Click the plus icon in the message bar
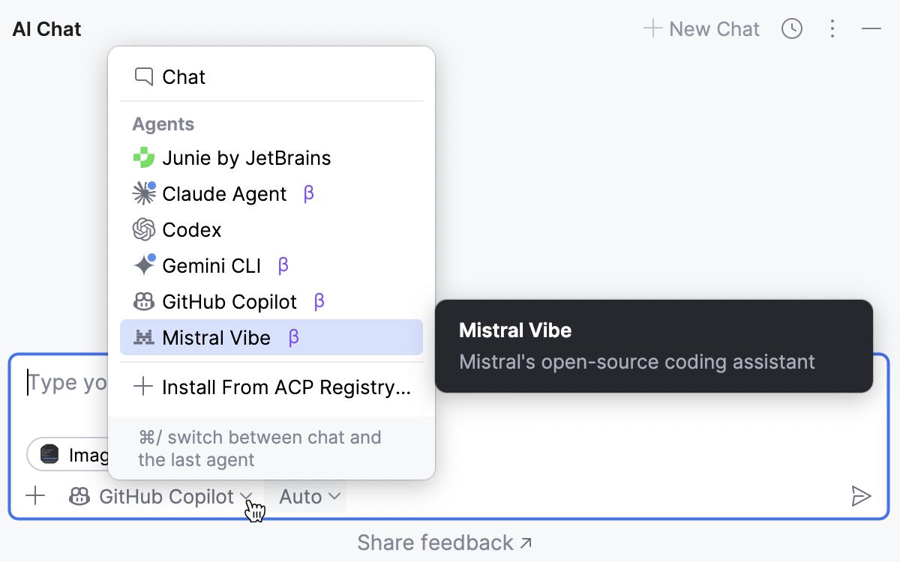Viewport: 900px width, 562px height. [x=35, y=496]
